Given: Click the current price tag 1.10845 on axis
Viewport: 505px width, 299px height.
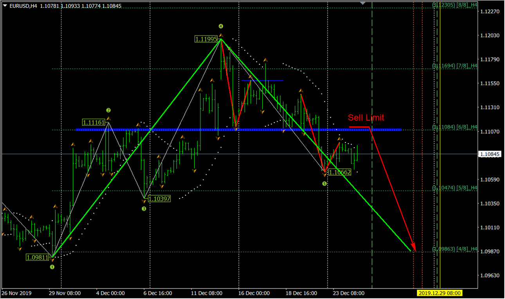Looking at the screenshot, I should (490, 154).
